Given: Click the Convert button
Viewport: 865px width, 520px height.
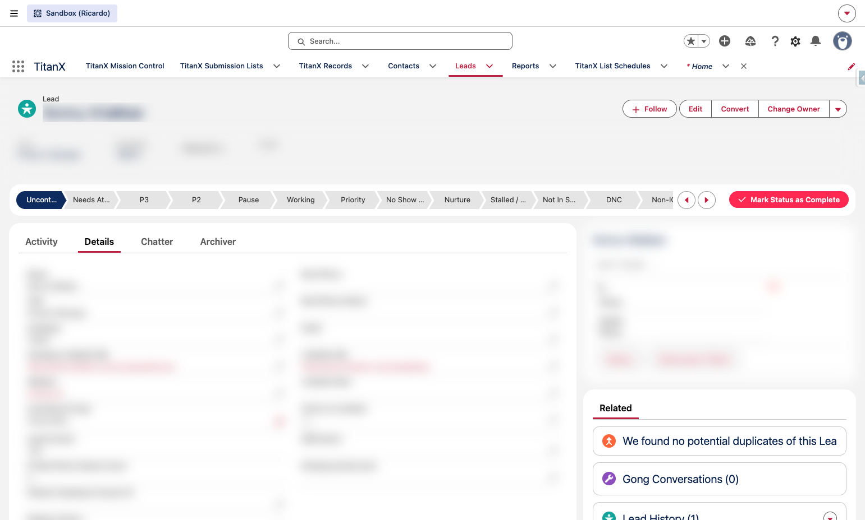Looking at the screenshot, I should [x=735, y=109].
